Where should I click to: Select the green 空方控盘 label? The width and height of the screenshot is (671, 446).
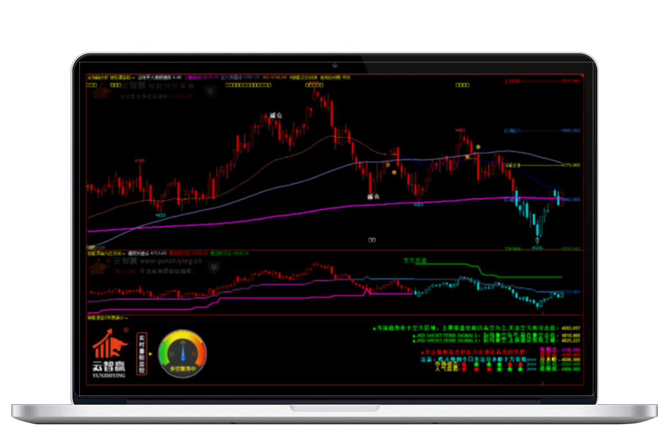point(415,261)
